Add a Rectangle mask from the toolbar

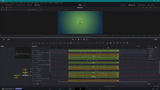point(82,43)
